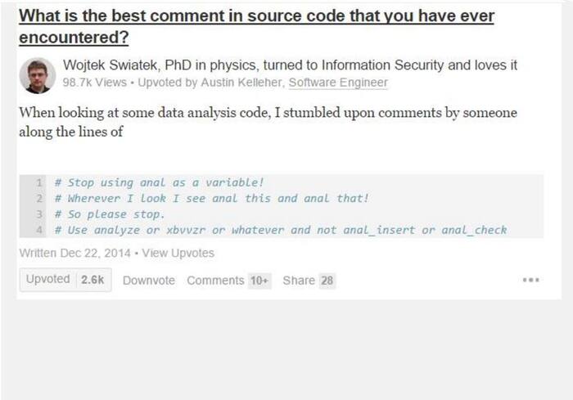Click the 98.7k Views text
573x400 pixels.
point(95,83)
